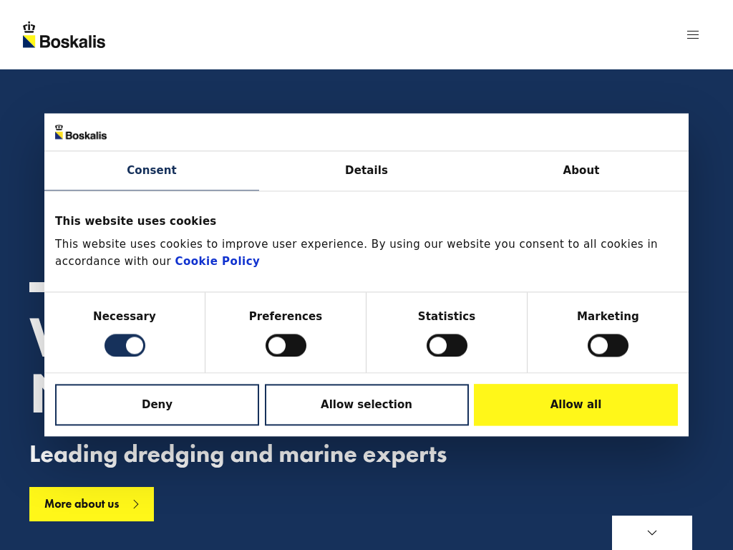Image resolution: width=733 pixels, height=550 pixels.
Task: Enable the Preferences cookies switch
Action: click(286, 346)
